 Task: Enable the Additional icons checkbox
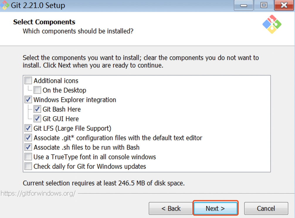pos(28,81)
